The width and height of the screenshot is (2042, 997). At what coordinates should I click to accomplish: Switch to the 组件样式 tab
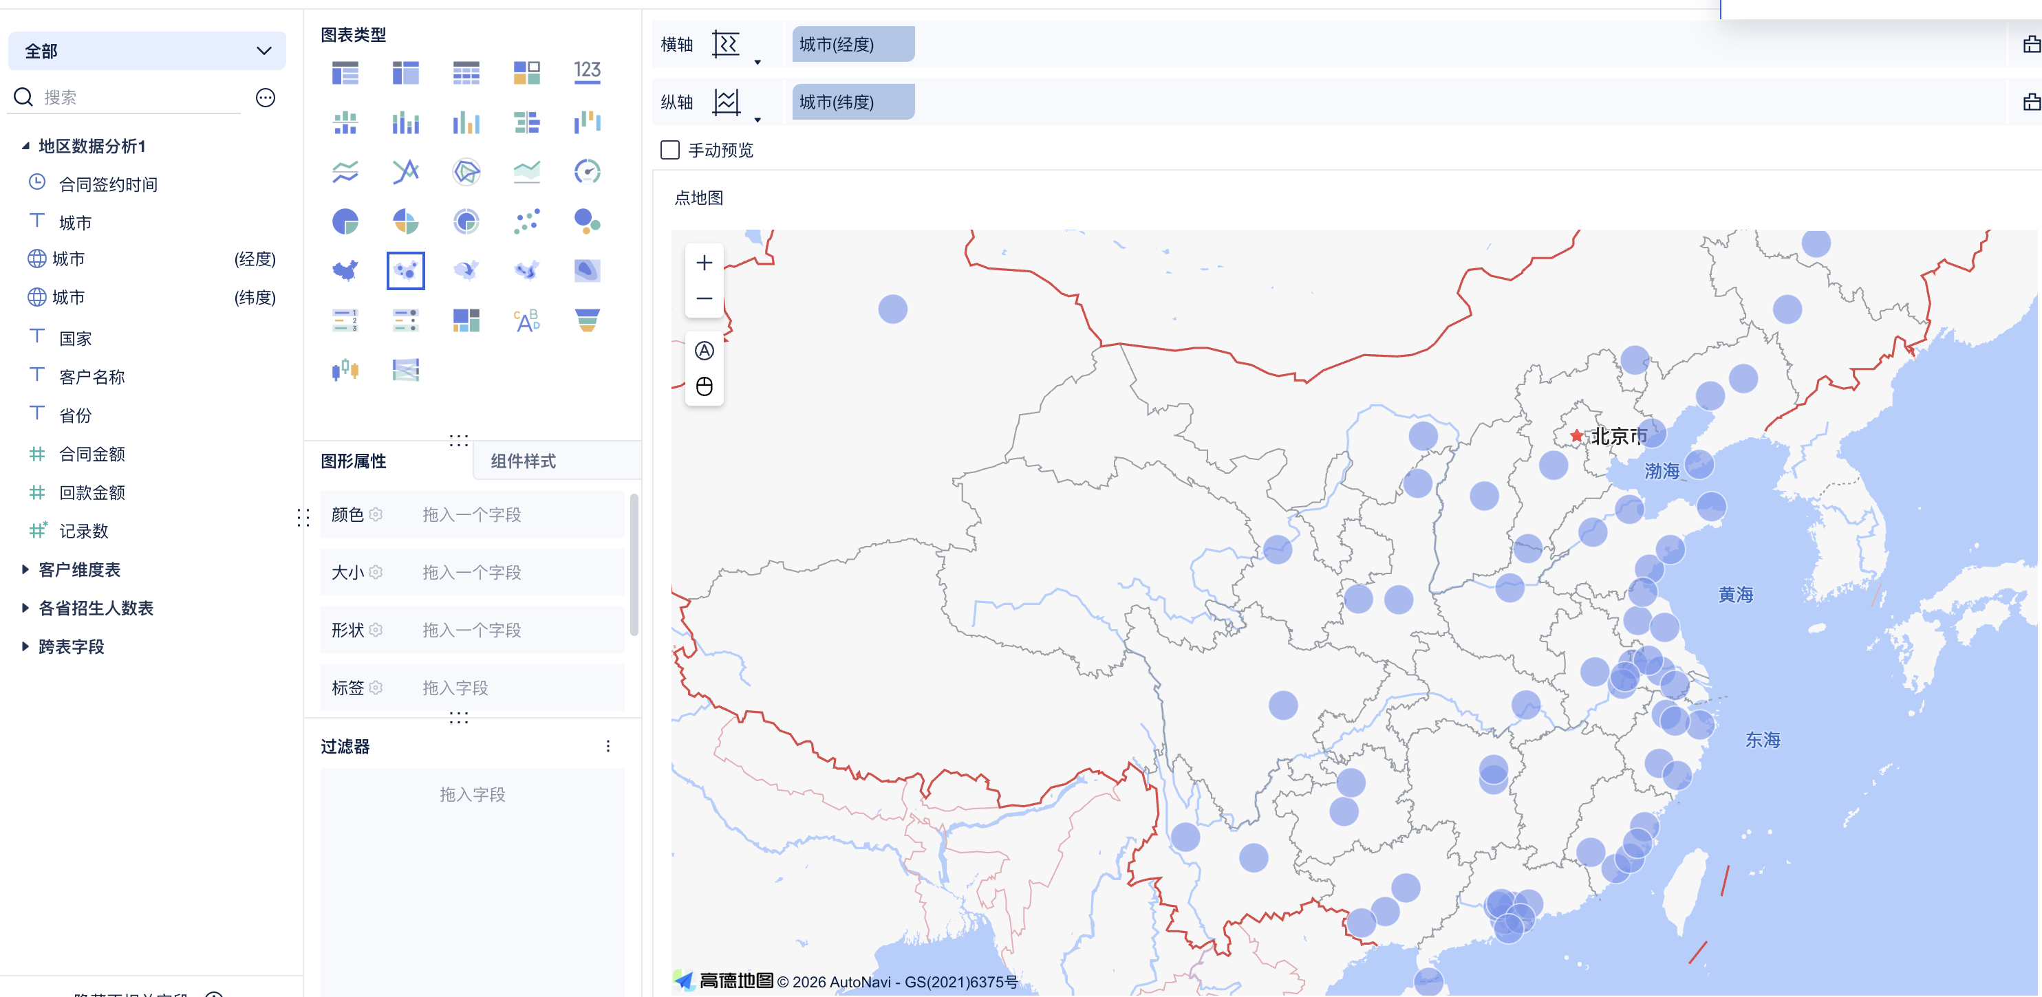[x=523, y=461]
